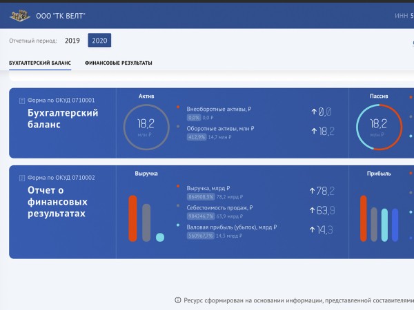The image size is (414, 310).
Task: Click the Актив section heading
Action: (146, 96)
